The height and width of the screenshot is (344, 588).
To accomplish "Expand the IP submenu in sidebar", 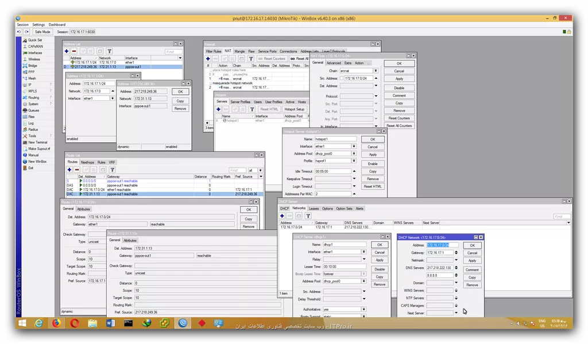I will [x=51, y=85].
